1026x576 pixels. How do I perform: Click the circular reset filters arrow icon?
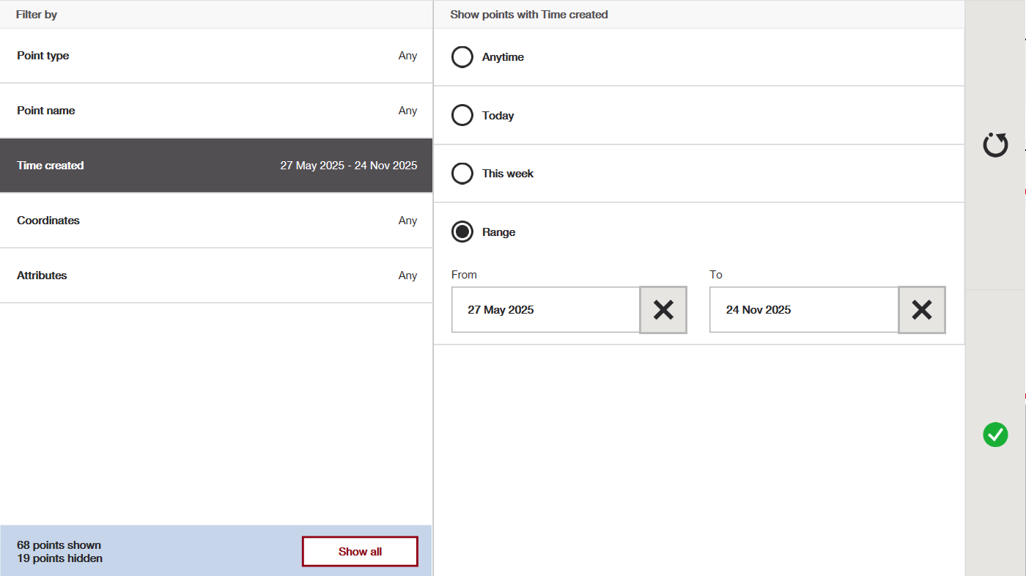pos(995,145)
